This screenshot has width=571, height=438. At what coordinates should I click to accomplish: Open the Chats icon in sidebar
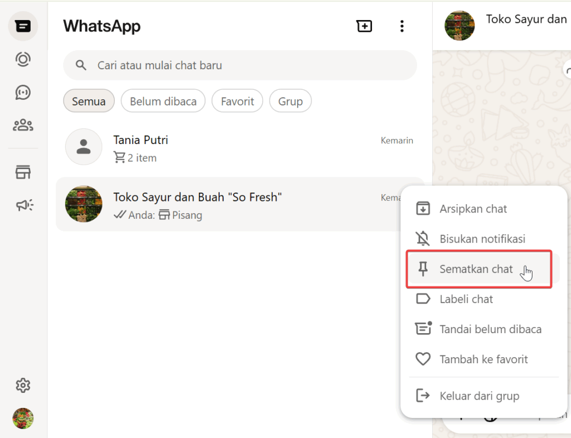pyautogui.click(x=23, y=26)
